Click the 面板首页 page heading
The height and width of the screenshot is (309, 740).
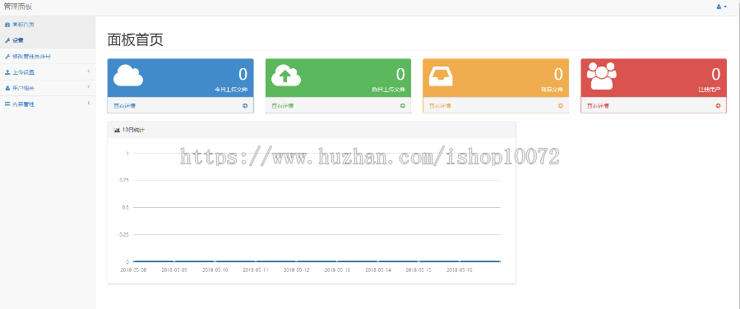136,40
